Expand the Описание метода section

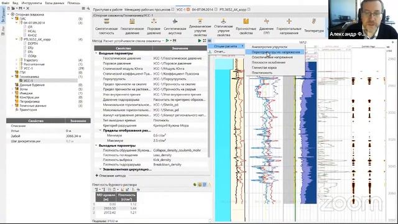pyautogui.click(x=97, y=175)
